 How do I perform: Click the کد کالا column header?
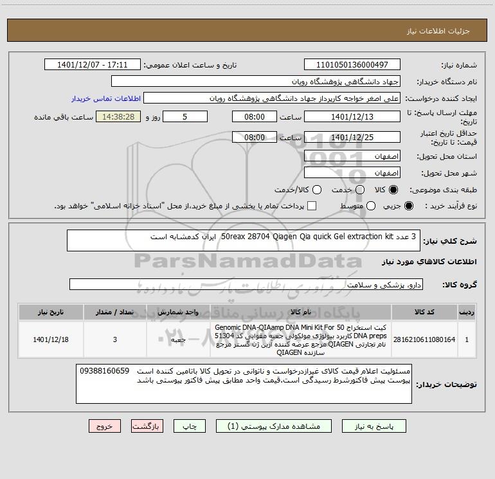pos(424,312)
